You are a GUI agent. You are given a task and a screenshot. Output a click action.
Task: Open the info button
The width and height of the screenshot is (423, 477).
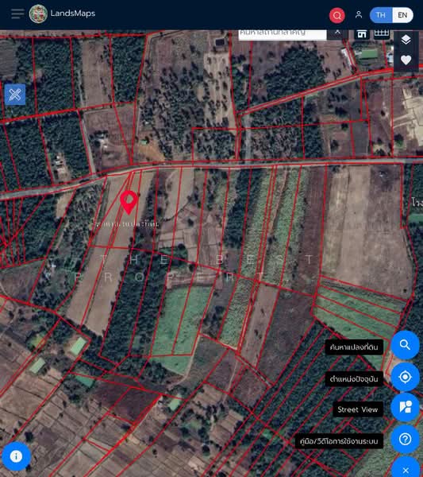point(16,456)
